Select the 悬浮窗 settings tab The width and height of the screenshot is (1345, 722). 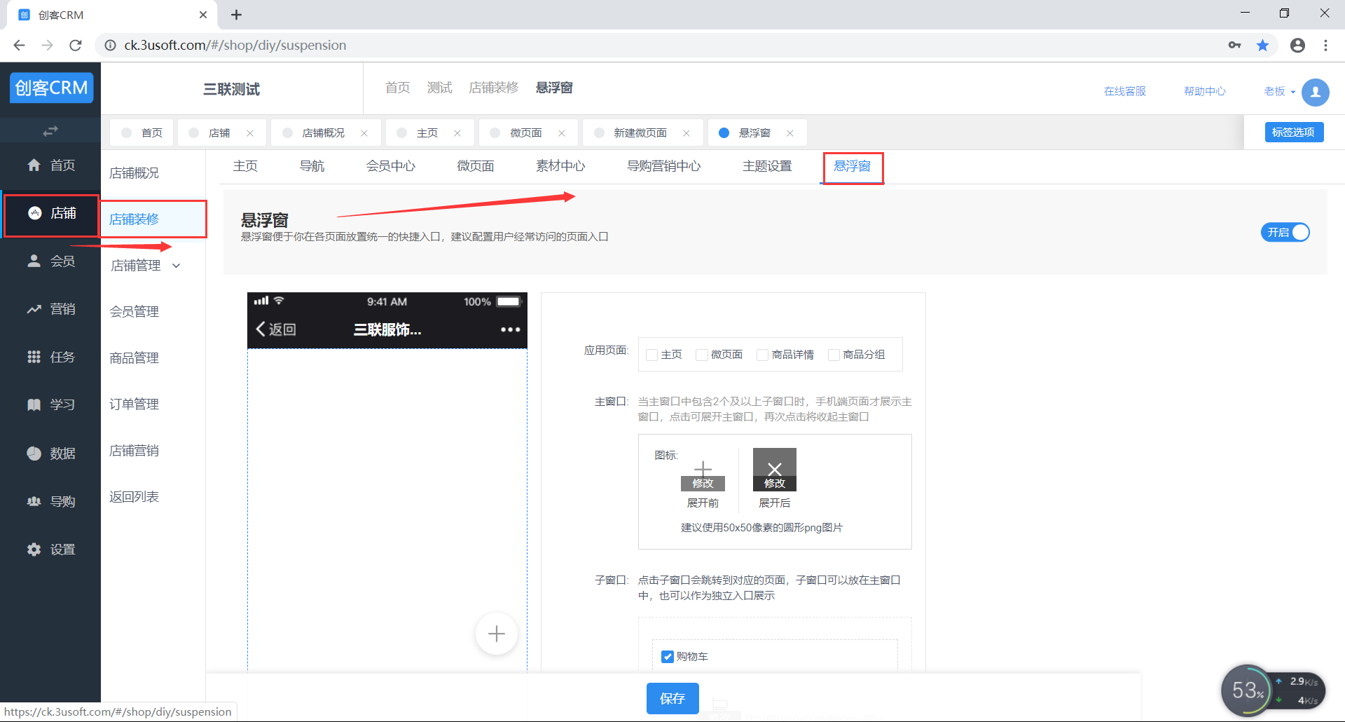(x=852, y=167)
